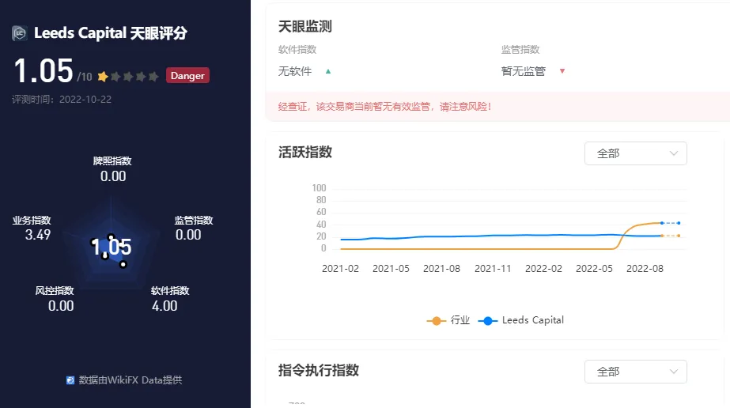
Task: Click the radar chart center 1.05
Action: 112,247
